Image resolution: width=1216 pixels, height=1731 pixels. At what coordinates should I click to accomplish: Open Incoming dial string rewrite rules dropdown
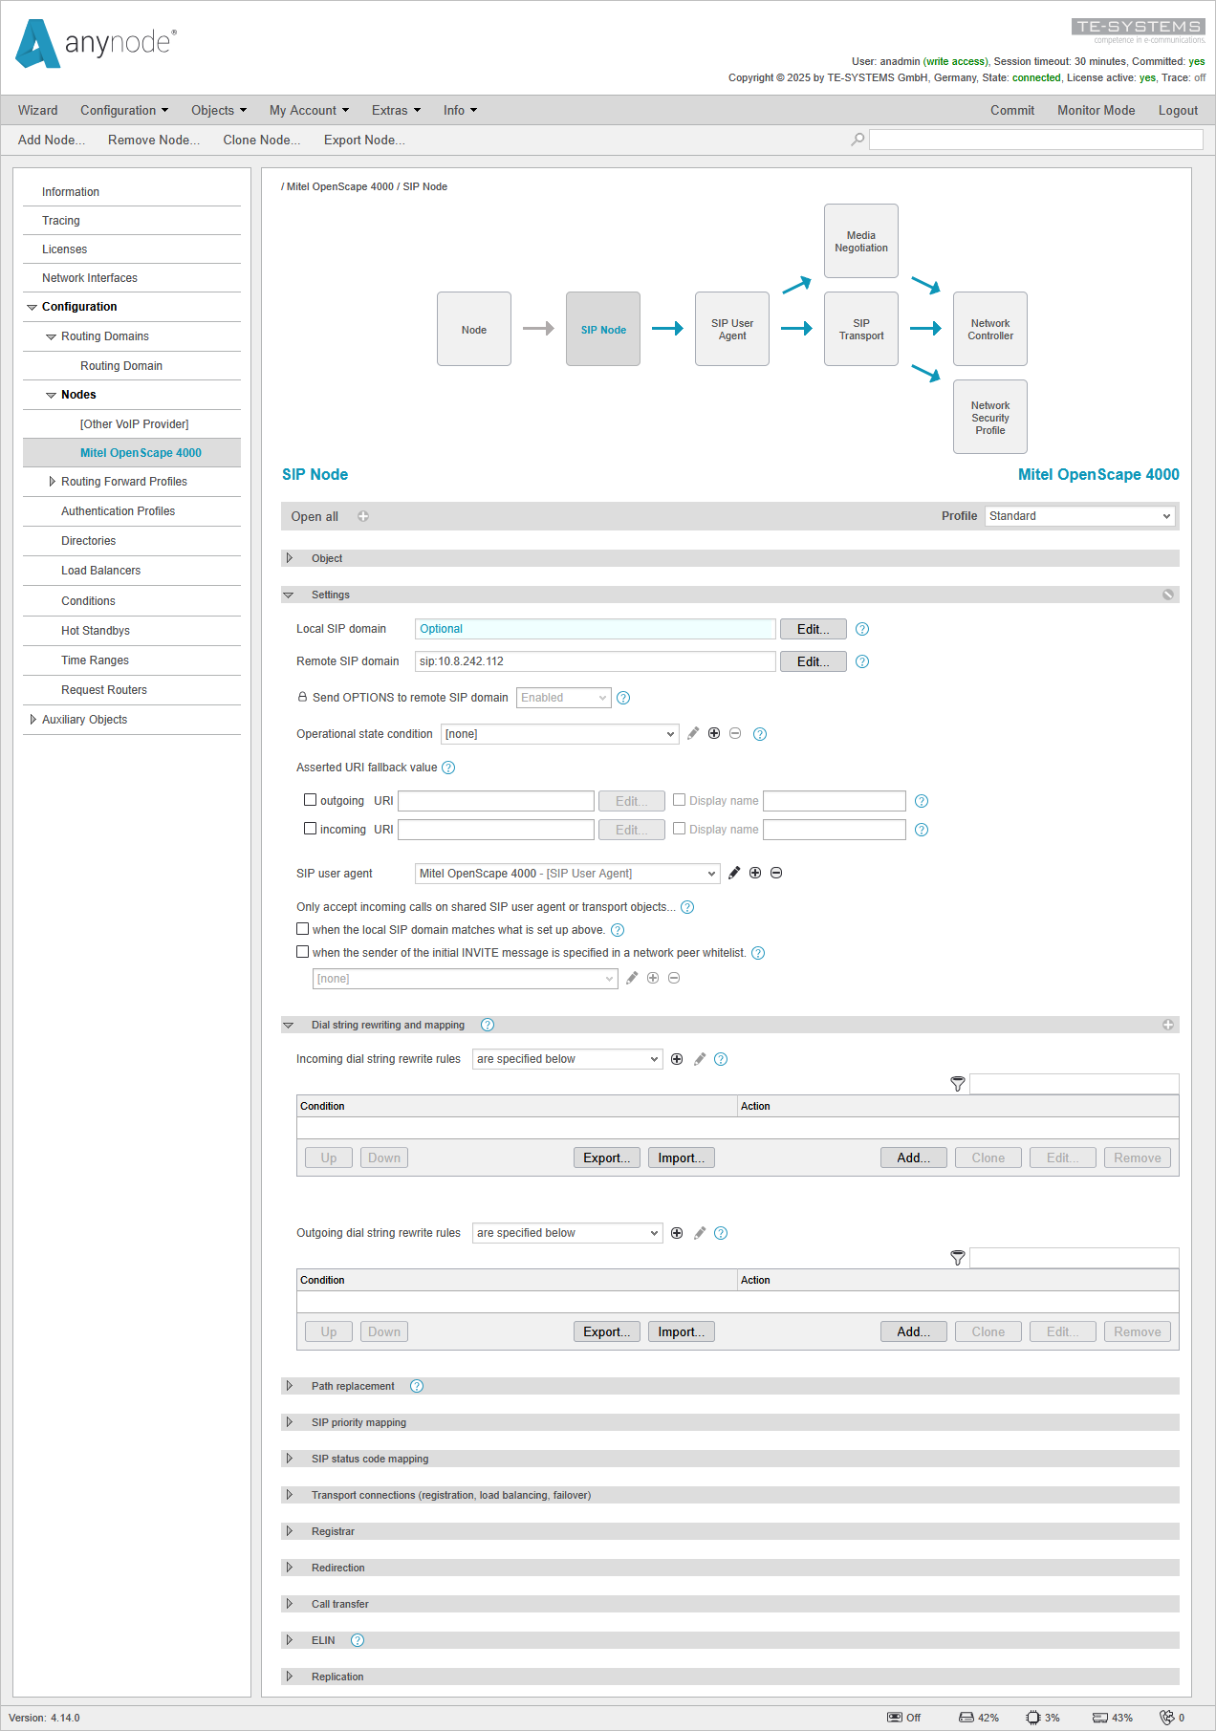tap(568, 1059)
